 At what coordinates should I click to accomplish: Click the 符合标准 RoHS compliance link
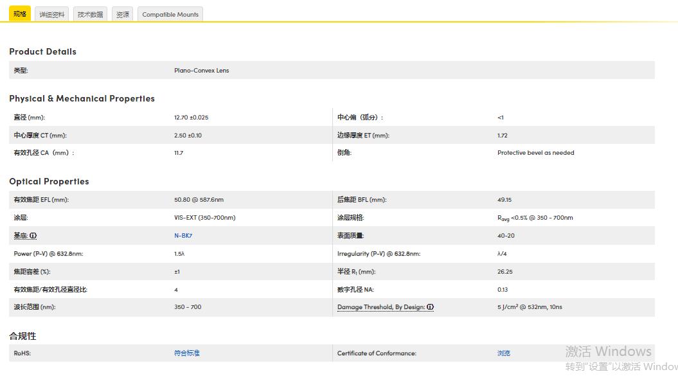(186, 353)
